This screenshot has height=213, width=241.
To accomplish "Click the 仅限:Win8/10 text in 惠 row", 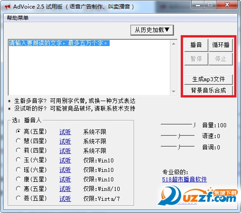I will pos(101,189).
